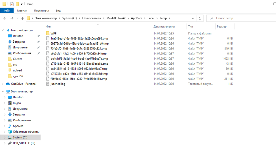276x148 pixels.
Task: Select file c7191b2a-0163-460f-8191-518bcd5aeb8d.tmp
Action: [79, 64]
